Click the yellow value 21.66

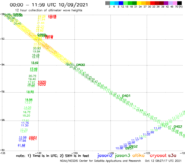point(41,23)
